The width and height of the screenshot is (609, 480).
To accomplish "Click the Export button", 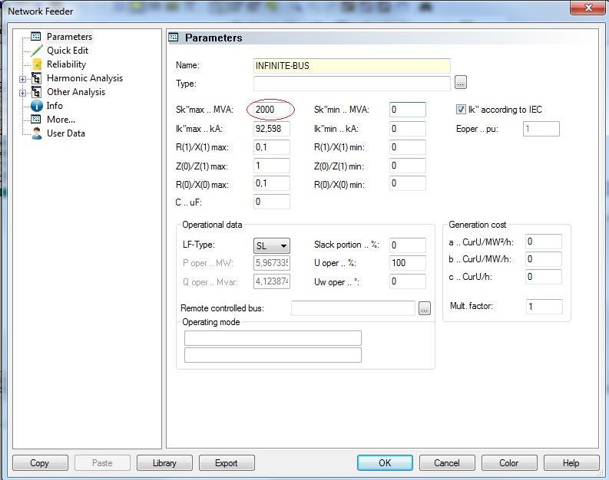I will (x=227, y=463).
